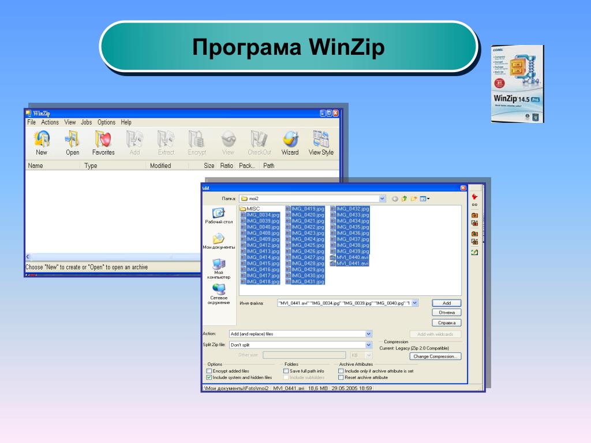
Task: Close the Add dialog
Action: click(463, 188)
